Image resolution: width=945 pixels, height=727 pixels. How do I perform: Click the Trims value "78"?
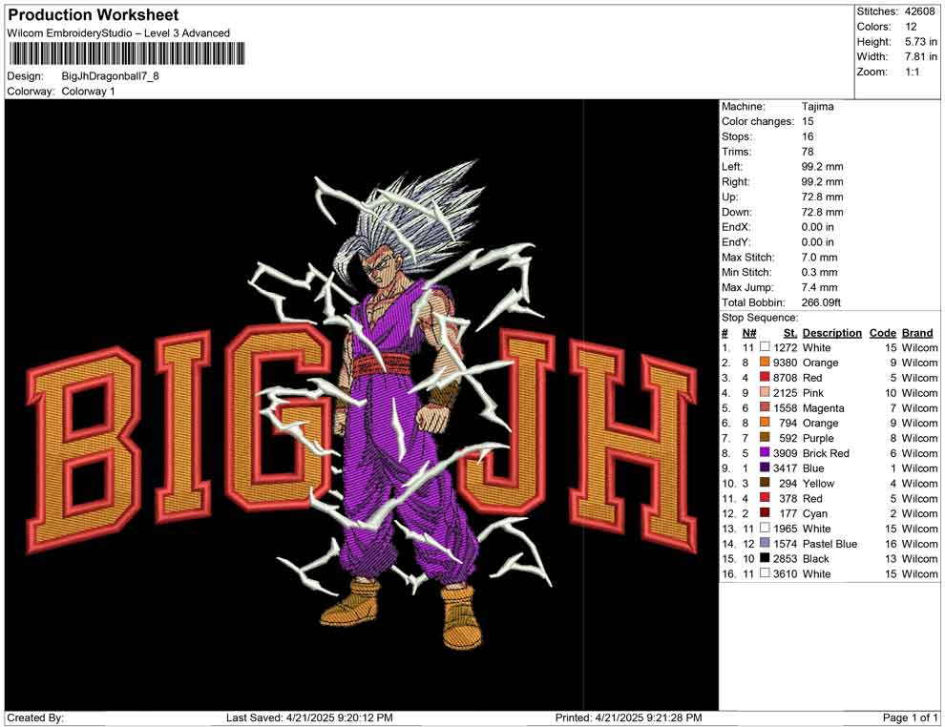click(x=808, y=151)
